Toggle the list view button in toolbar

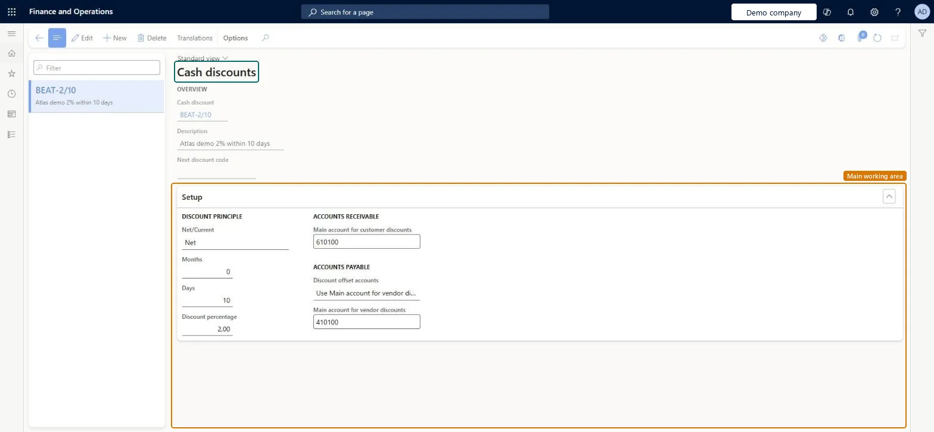point(57,38)
